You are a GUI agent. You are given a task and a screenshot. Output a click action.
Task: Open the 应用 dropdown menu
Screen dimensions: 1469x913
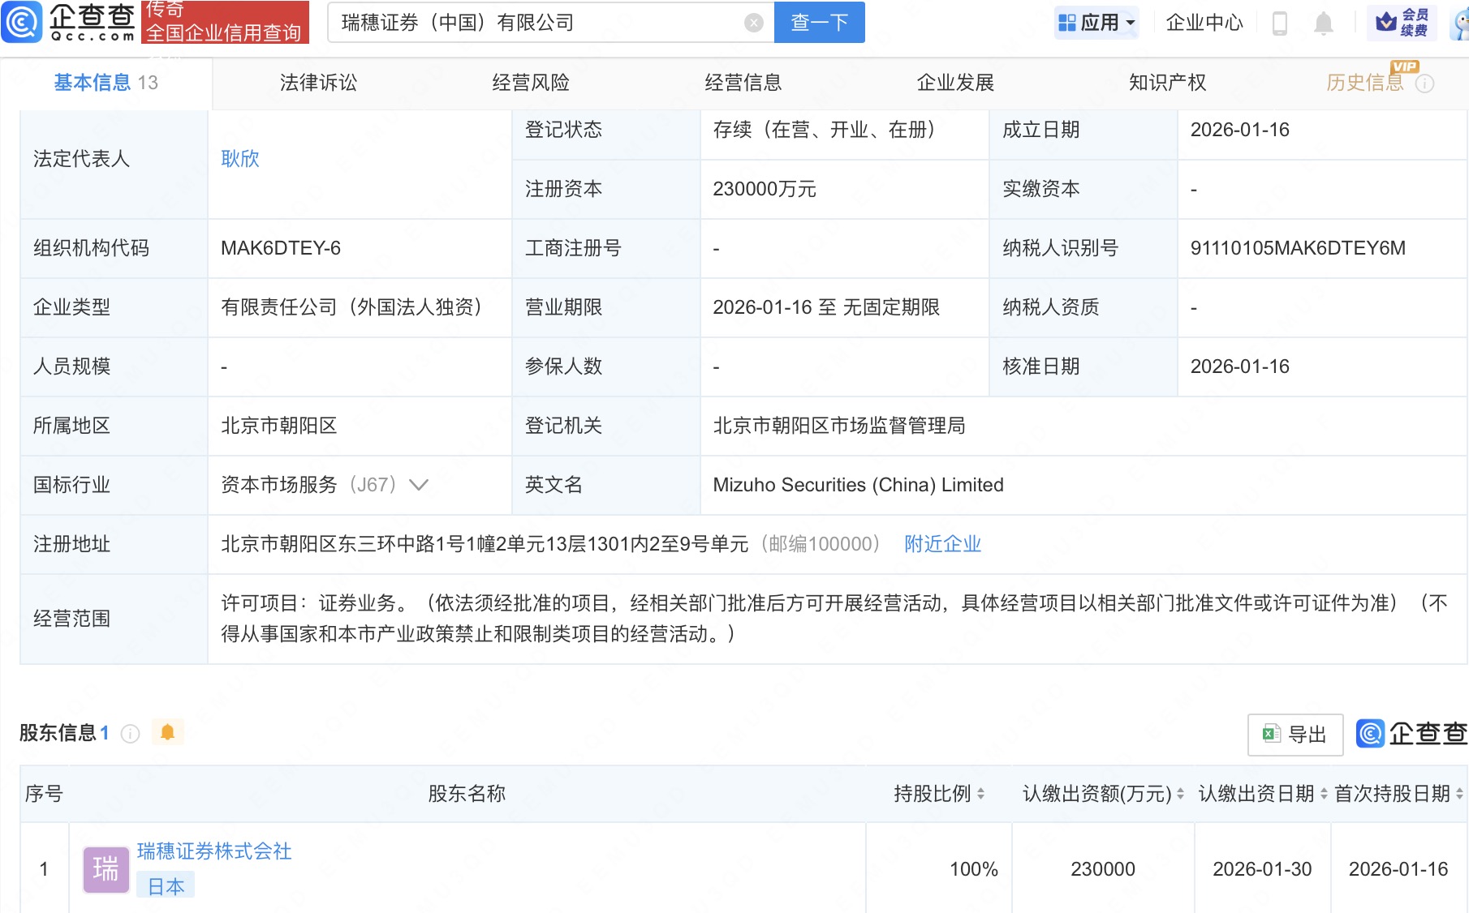click(x=1096, y=23)
